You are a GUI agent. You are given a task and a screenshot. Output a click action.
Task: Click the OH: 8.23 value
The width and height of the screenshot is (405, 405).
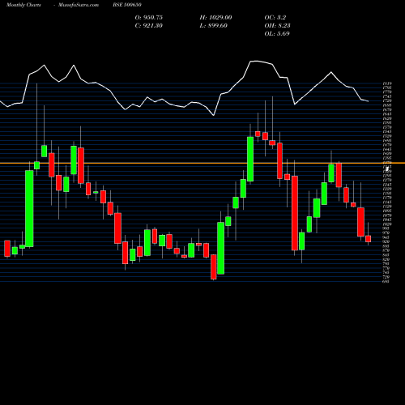(277, 25)
